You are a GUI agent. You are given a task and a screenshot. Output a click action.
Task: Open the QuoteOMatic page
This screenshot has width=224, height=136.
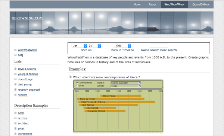pyautogui.click(x=201, y=4)
